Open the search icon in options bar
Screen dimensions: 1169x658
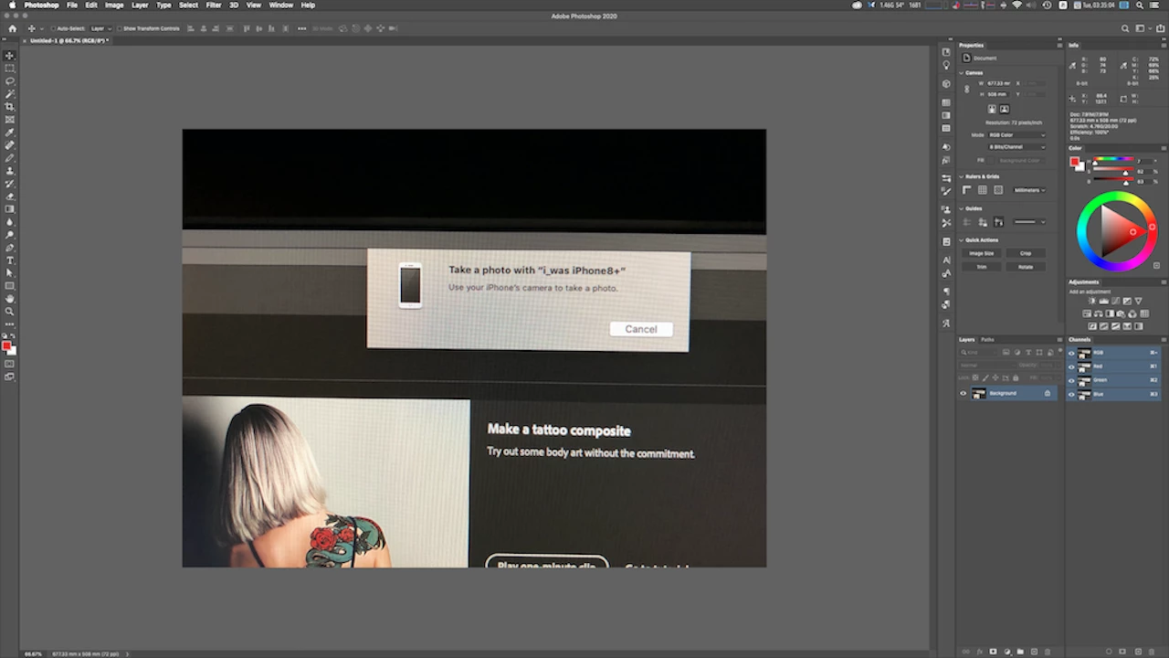coord(1125,28)
